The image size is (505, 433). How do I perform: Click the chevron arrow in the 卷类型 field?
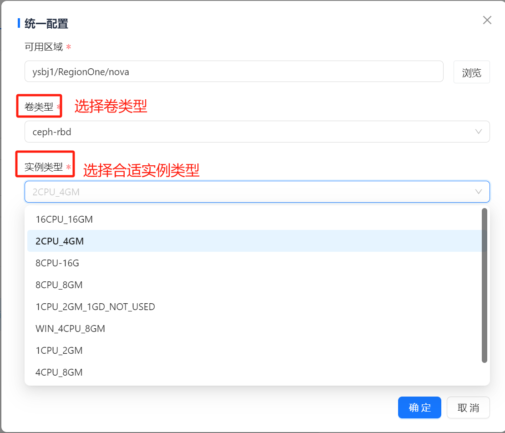(x=479, y=132)
